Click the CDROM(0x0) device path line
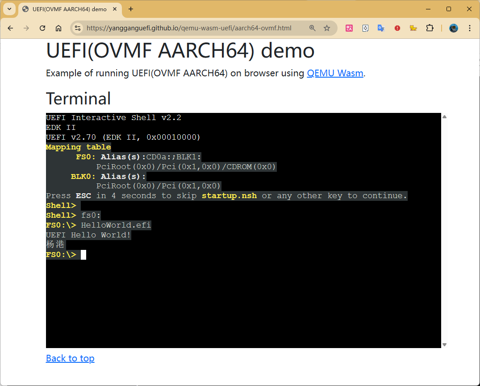Screen dimensions: 480x386 coord(186,167)
